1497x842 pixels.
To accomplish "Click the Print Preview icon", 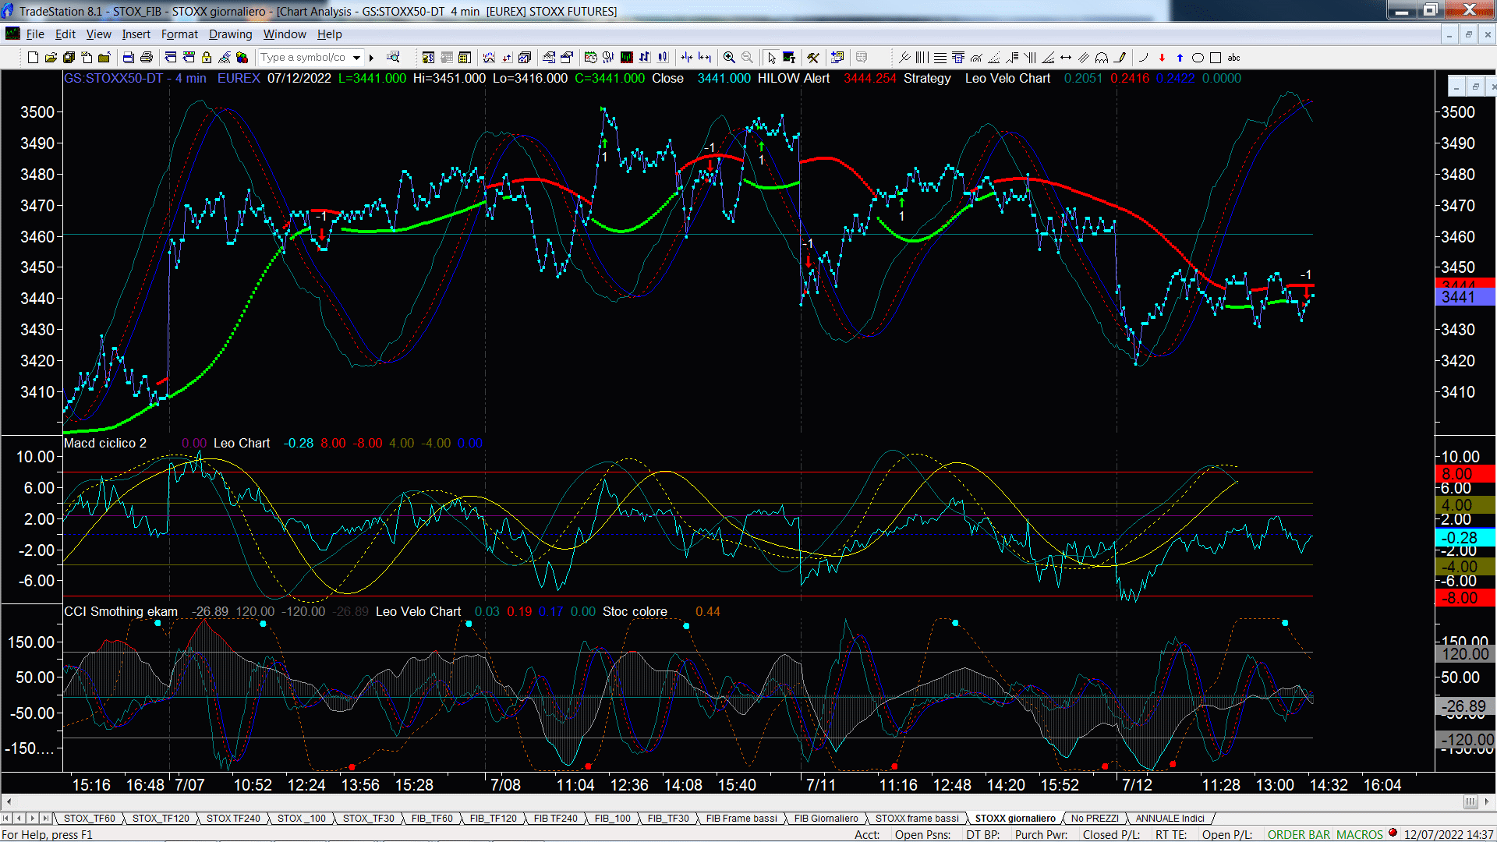I will [x=128, y=58].
